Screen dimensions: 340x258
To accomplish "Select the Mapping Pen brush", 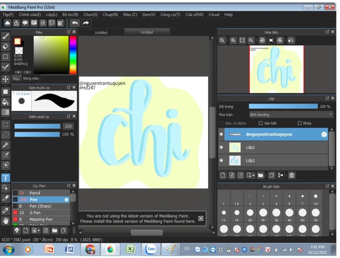I will point(41,219).
